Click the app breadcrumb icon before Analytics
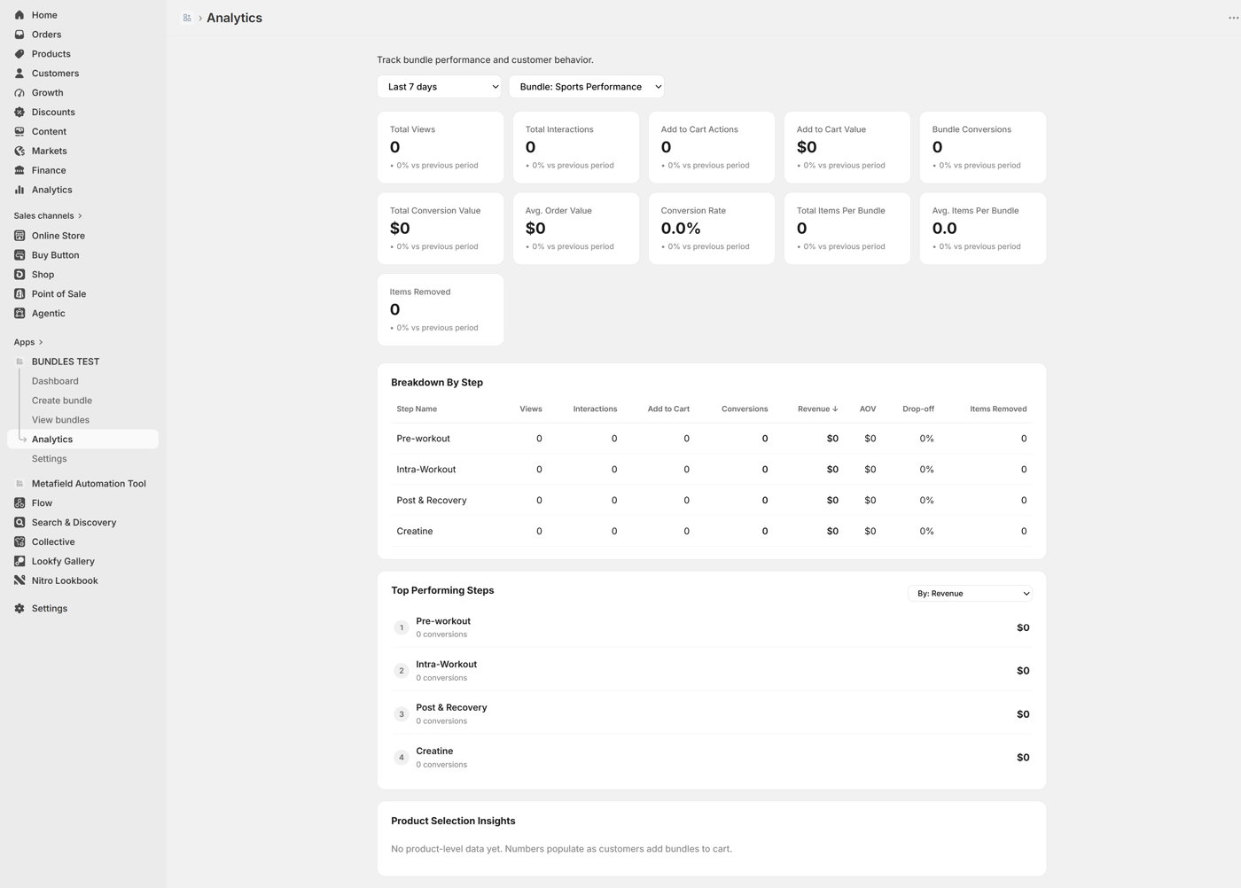The image size is (1241, 888). 187,18
